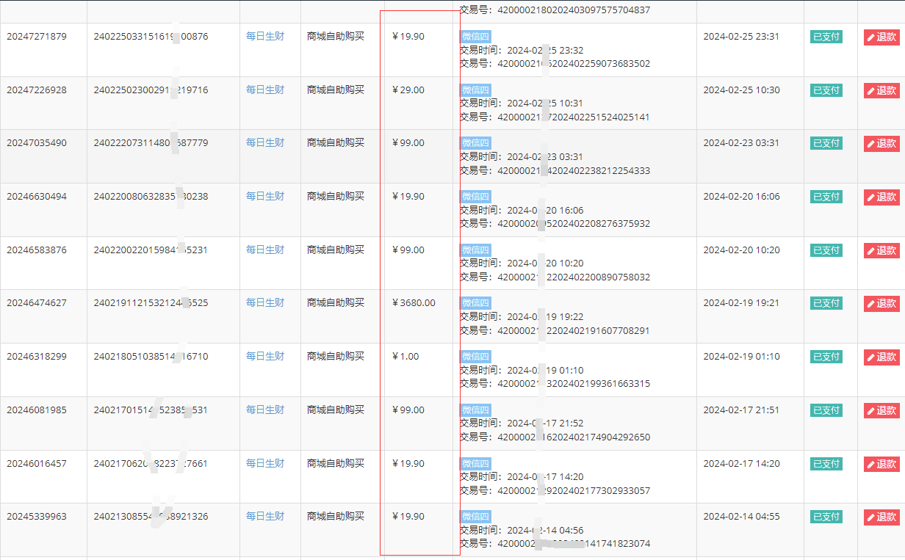
Task: Click order number 20246474627
Action: (37, 303)
